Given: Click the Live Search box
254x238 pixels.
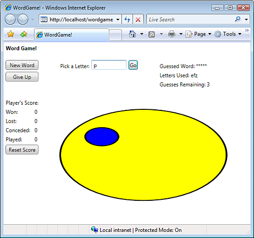Looking at the screenshot, I should (x=190, y=19).
